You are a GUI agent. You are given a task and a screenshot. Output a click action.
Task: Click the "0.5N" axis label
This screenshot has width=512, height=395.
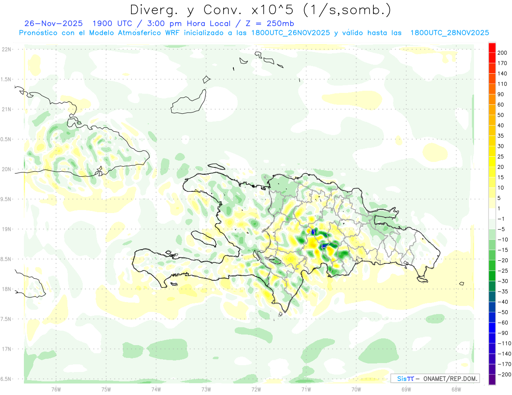pyautogui.click(x=6, y=139)
